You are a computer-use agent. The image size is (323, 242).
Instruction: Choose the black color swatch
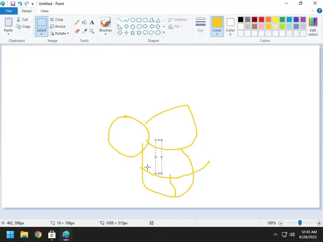241,20
